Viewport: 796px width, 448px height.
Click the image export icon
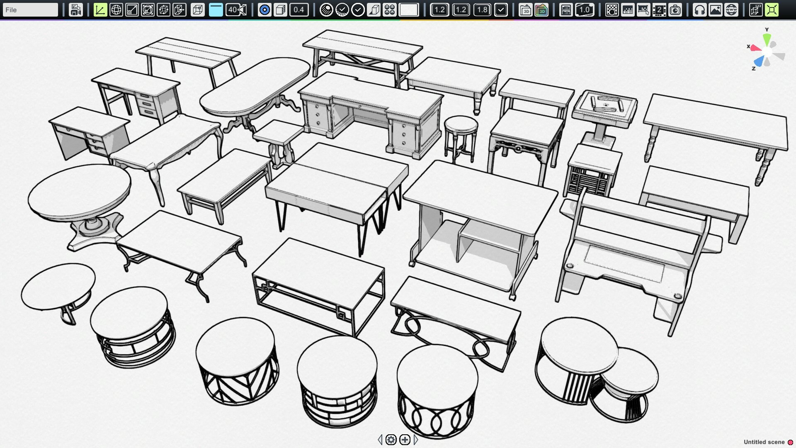pyautogui.click(x=716, y=10)
